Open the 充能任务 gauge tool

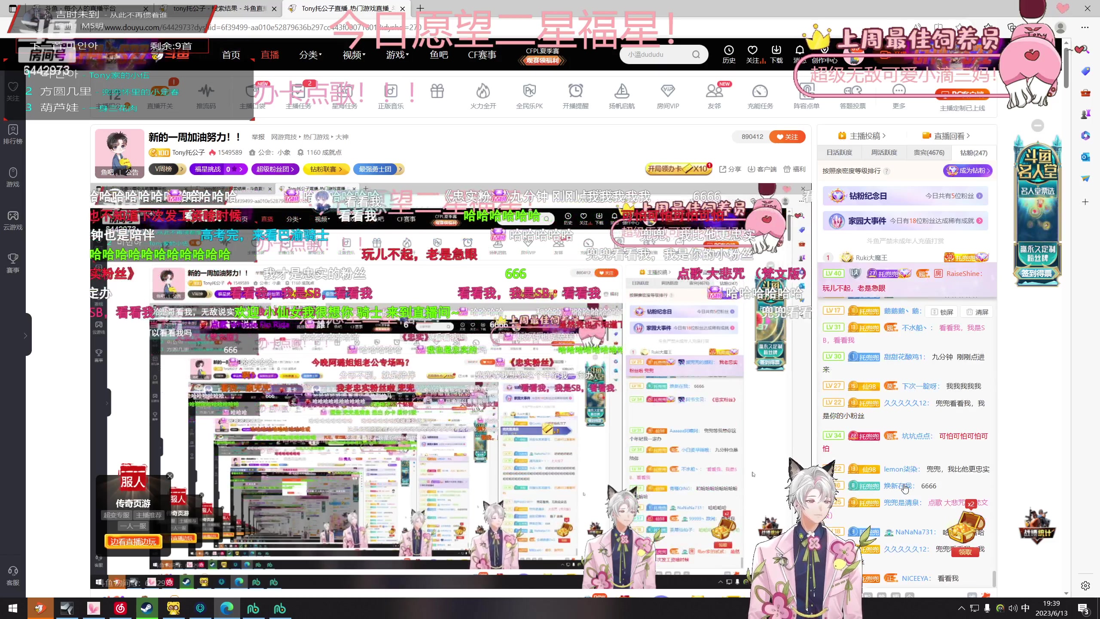coord(760,96)
